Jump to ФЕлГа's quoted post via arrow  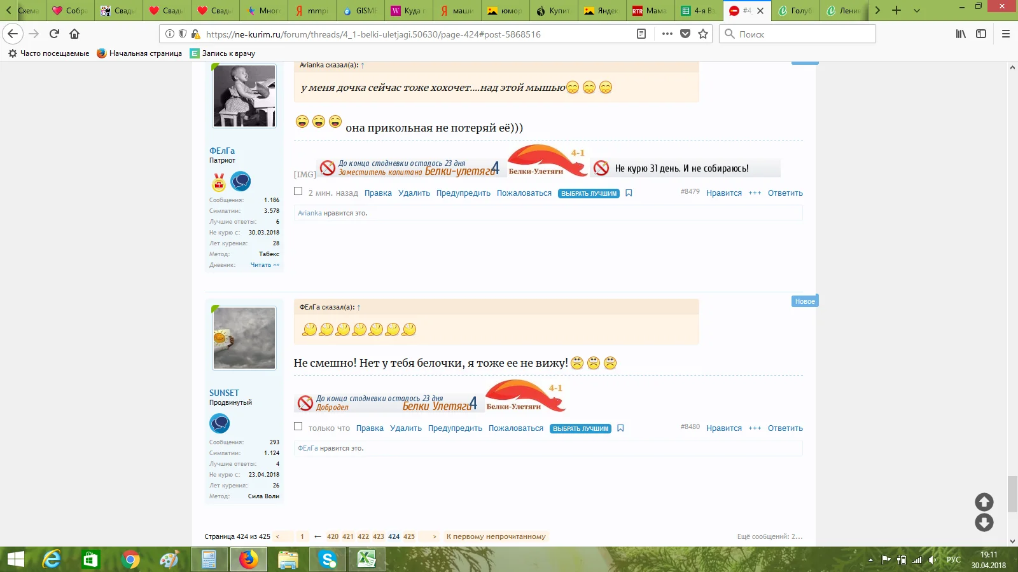tap(359, 308)
